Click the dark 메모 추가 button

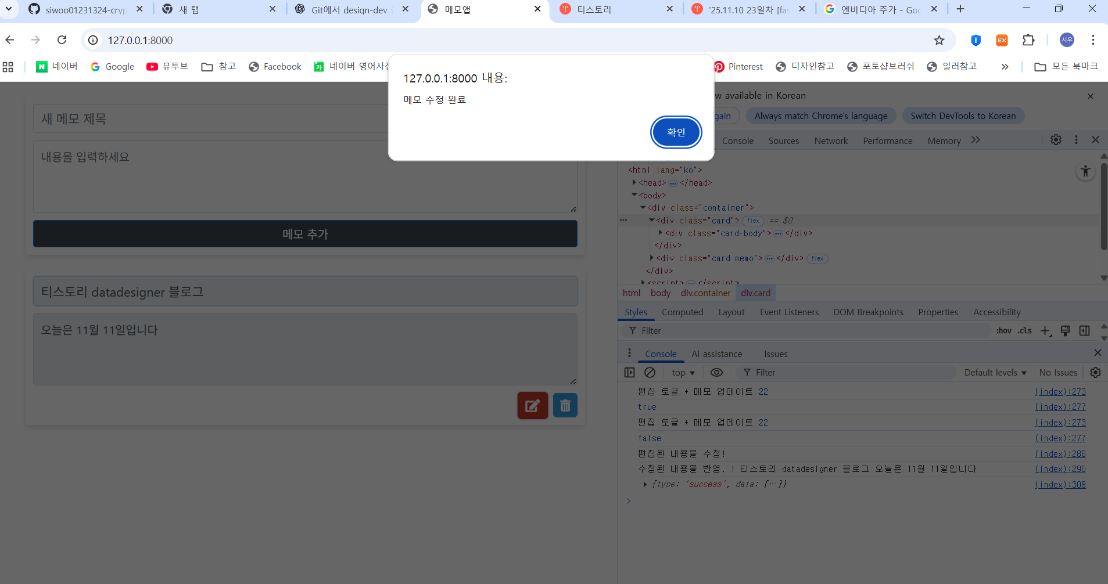[x=305, y=234]
